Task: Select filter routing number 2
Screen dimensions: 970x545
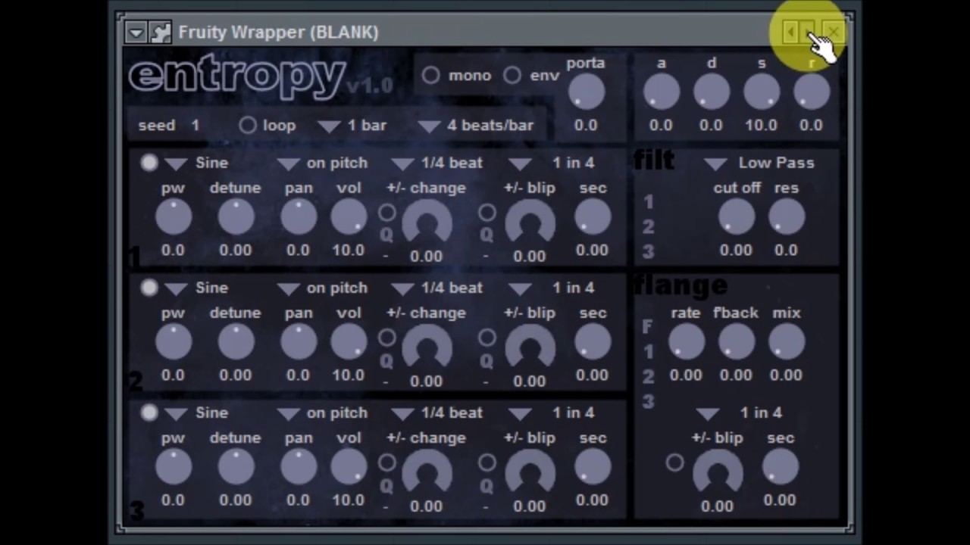Action: tap(649, 227)
